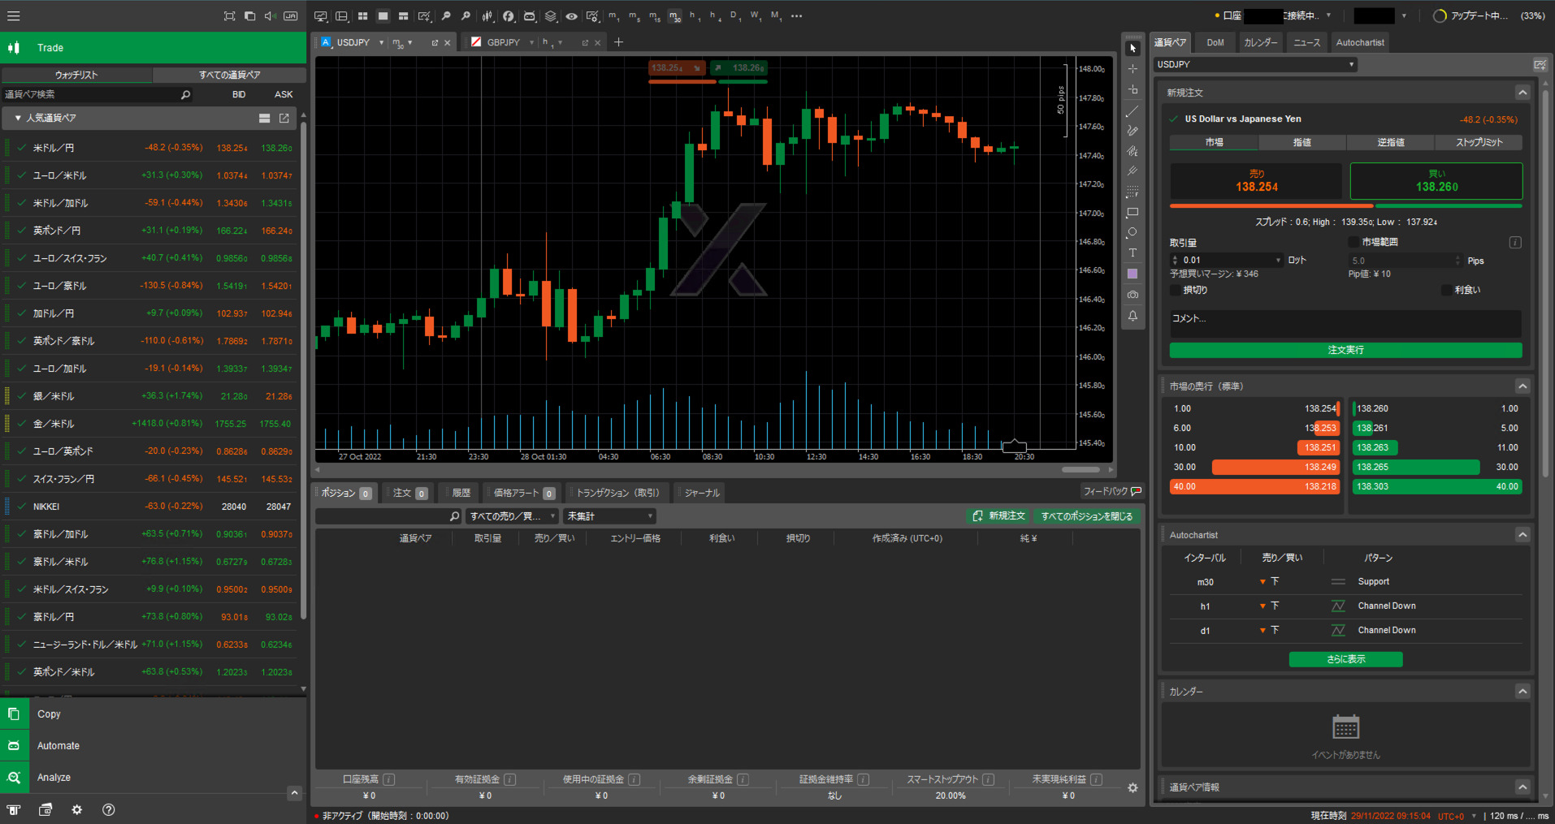Viewport: 1555px width, 824px height.
Task: Take a chart snapshot with camera icon
Action: [1133, 295]
